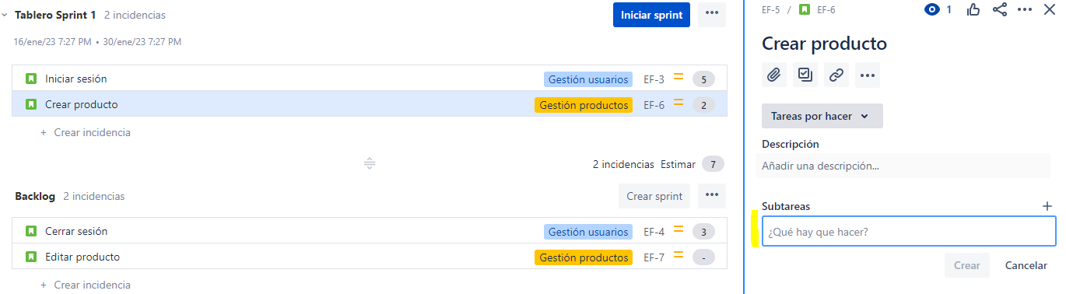Screen dimensions: 1066x294
Task: Open Tablero Sprint 1 more options menu
Action: pos(712,15)
